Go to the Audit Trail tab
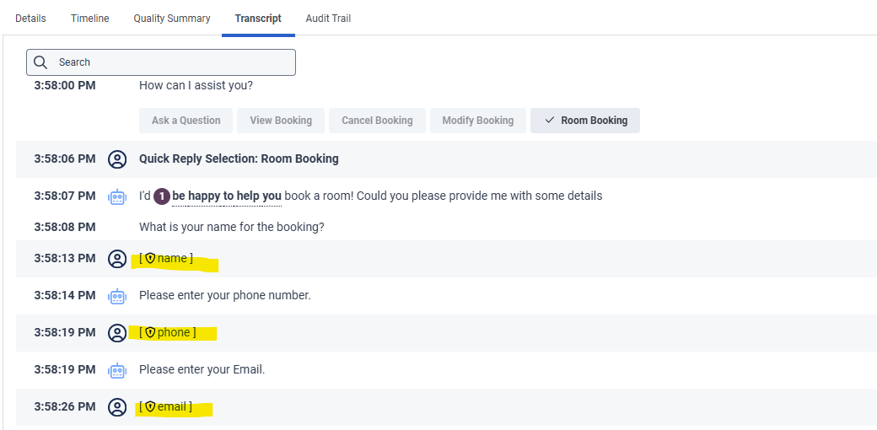The height and width of the screenshot is (430, 877). [328, 19]
